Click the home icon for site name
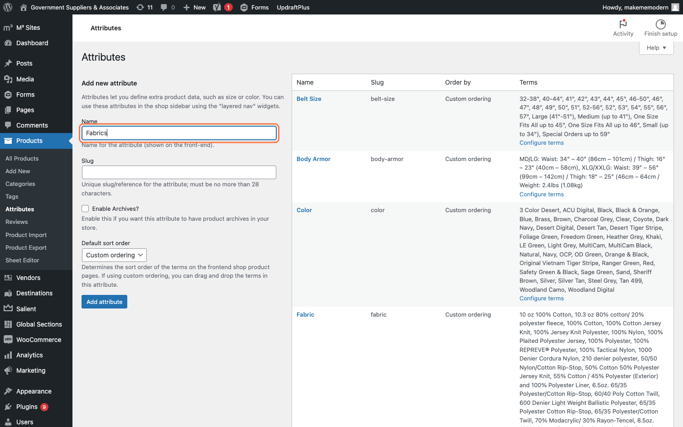The image size is (683, 427). (x=24, y=7)
